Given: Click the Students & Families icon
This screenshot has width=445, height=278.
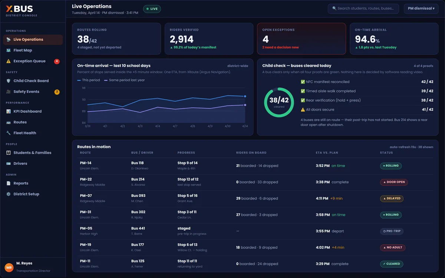Looking at the screenshot, I should click(9, 153).
